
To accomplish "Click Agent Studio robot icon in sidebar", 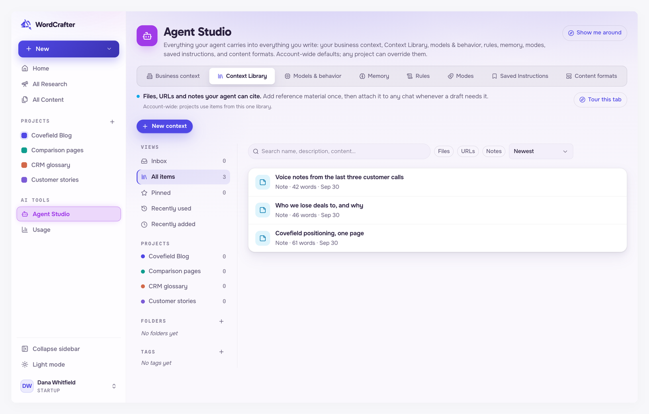I will tap(25, 214).
